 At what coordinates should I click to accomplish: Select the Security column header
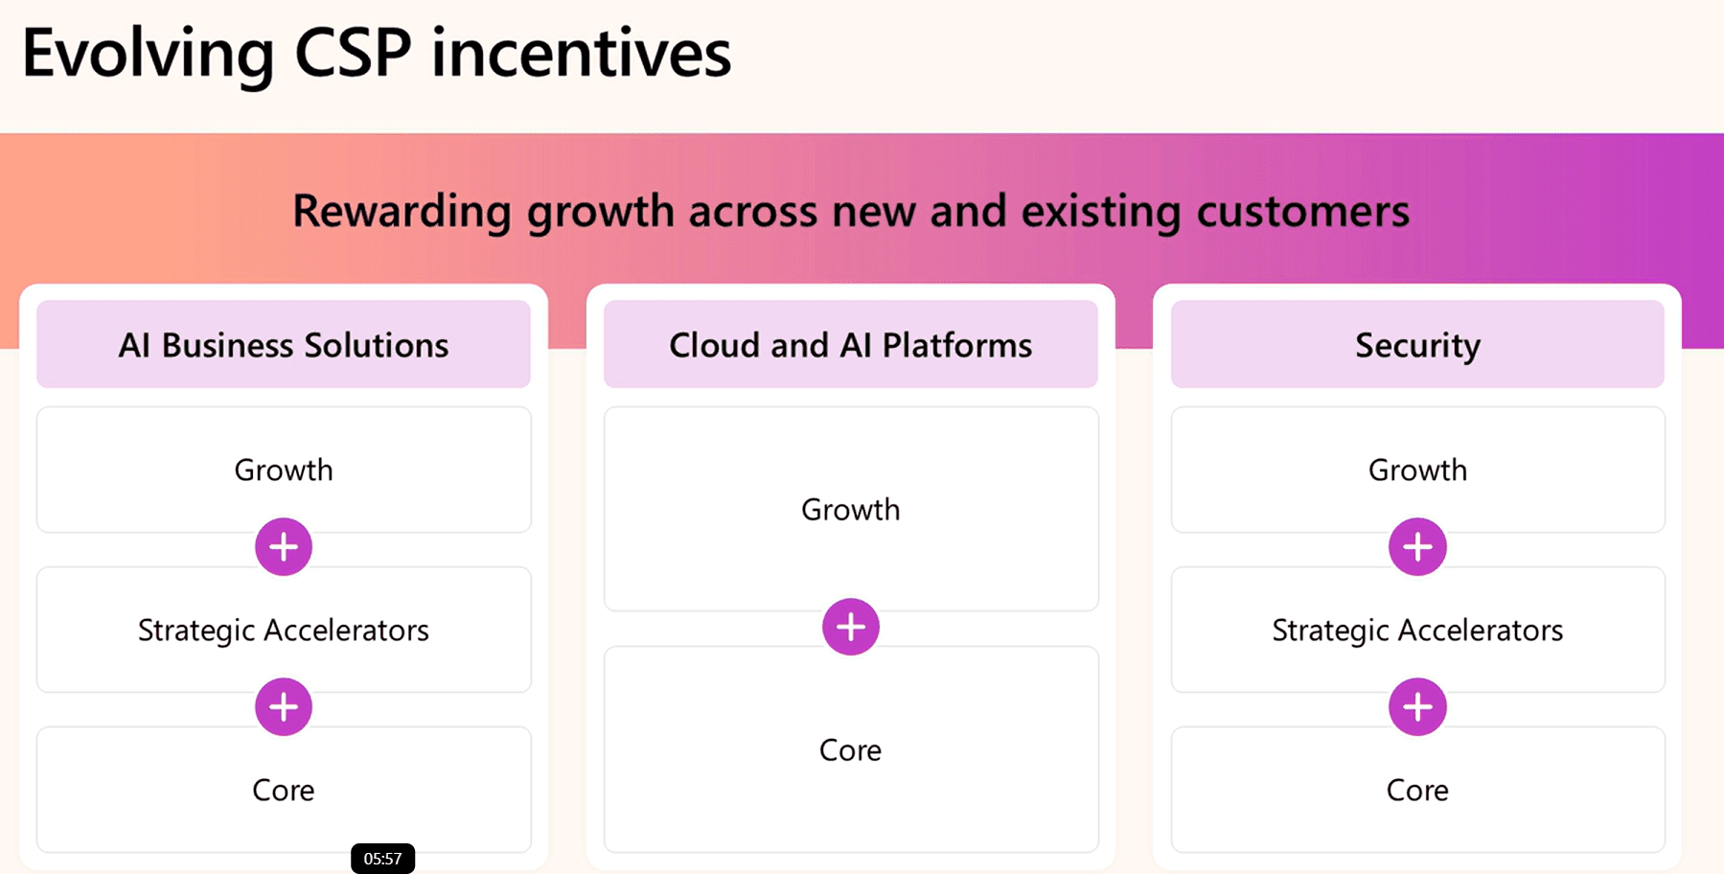coord(1417,344)
